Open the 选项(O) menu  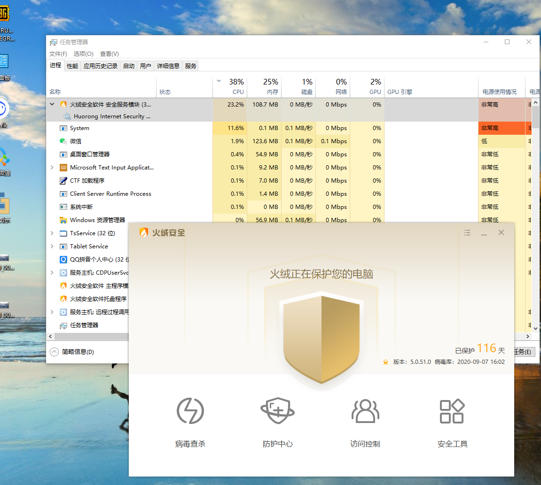84,54
